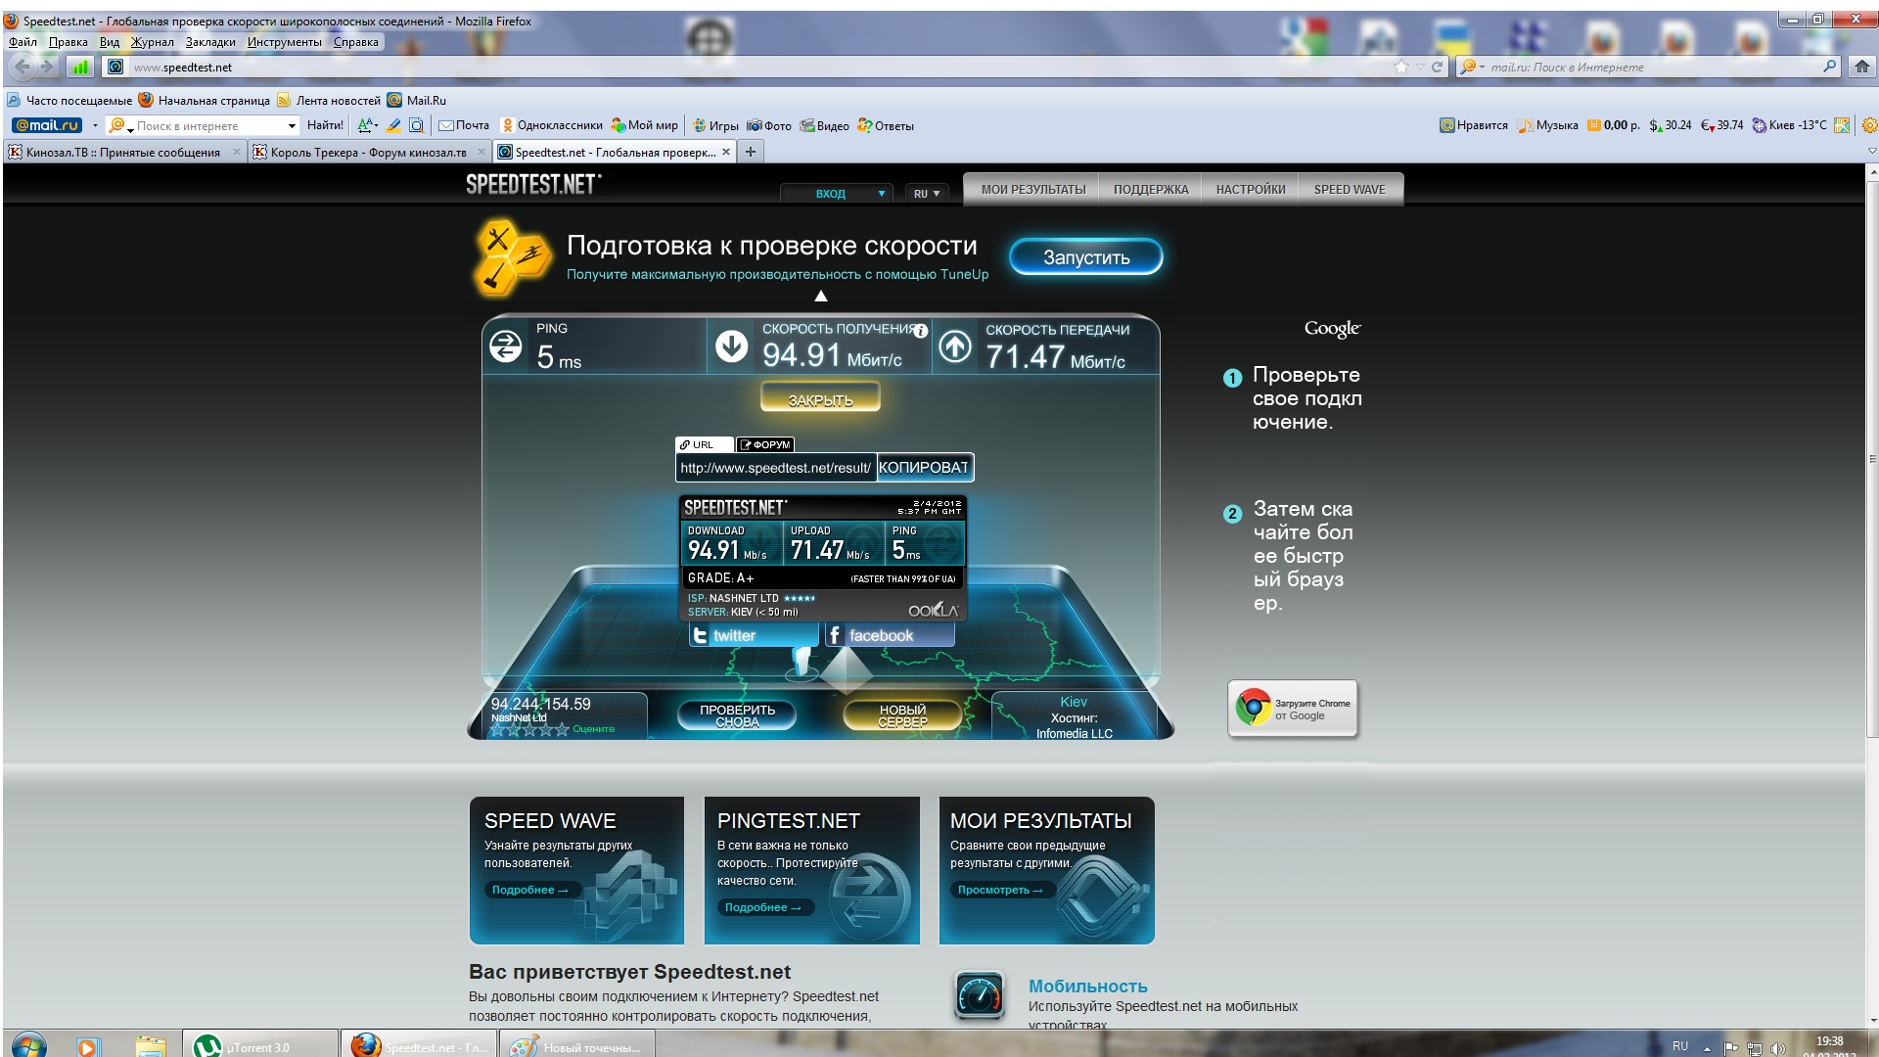Open Почта from the Mail.ru toolbar

point(464,125)
